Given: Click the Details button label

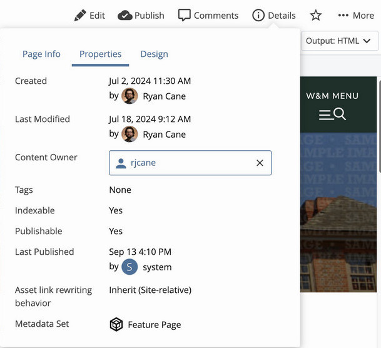Looking at the screenshot, I should pos(282,16).
